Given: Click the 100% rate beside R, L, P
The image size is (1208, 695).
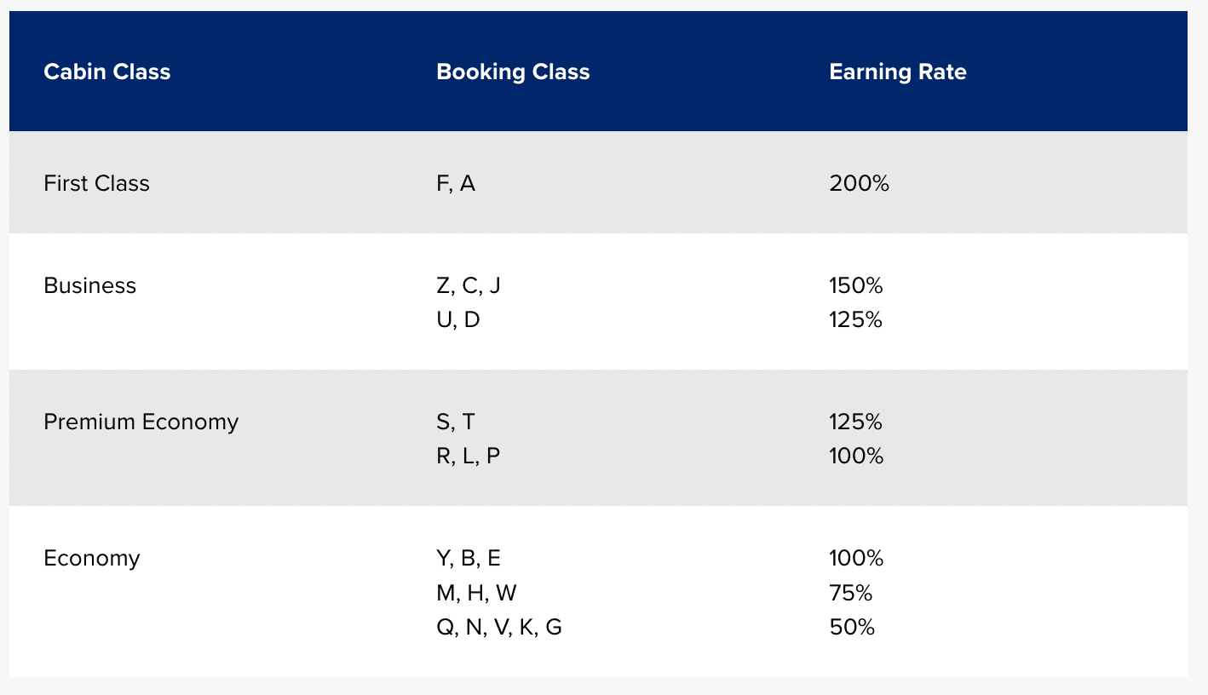Looking at the screenshot, I should (x=856, y=457).
